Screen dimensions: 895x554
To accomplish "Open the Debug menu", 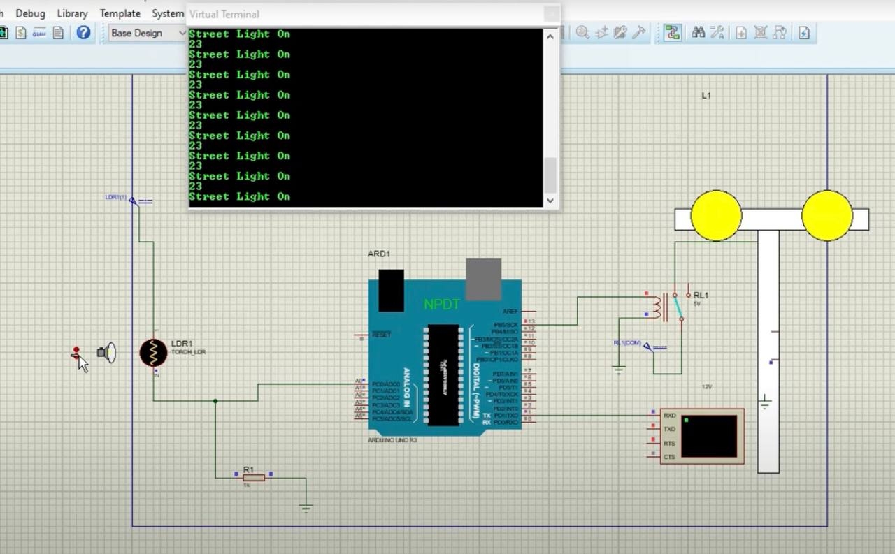I will point(29,13).
